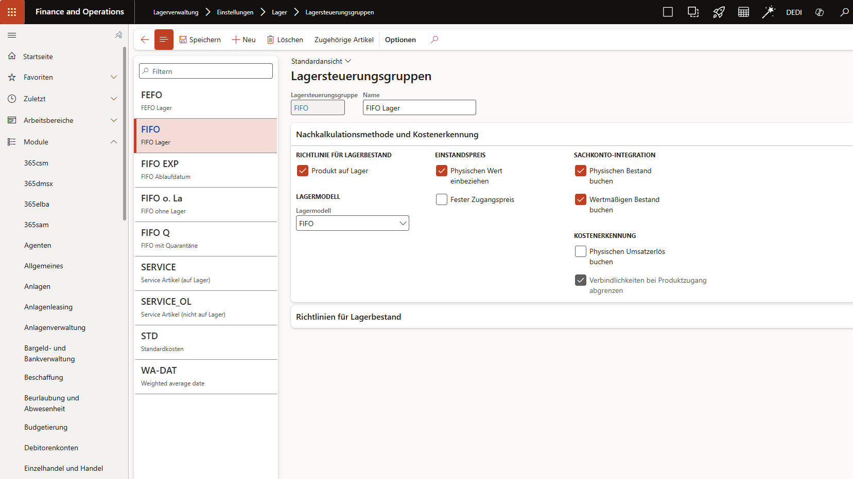Click the Favoriten star icon
The image size is (853, 479).
click(12, 77)
